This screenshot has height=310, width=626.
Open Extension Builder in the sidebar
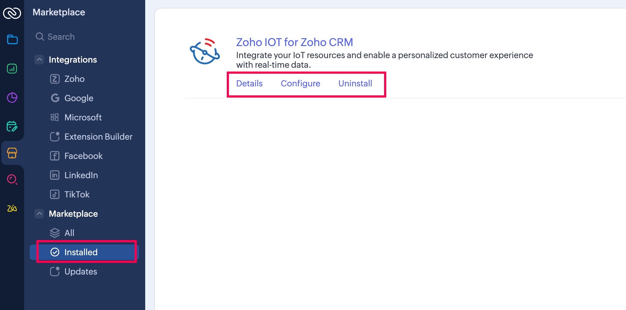[98, 137]
